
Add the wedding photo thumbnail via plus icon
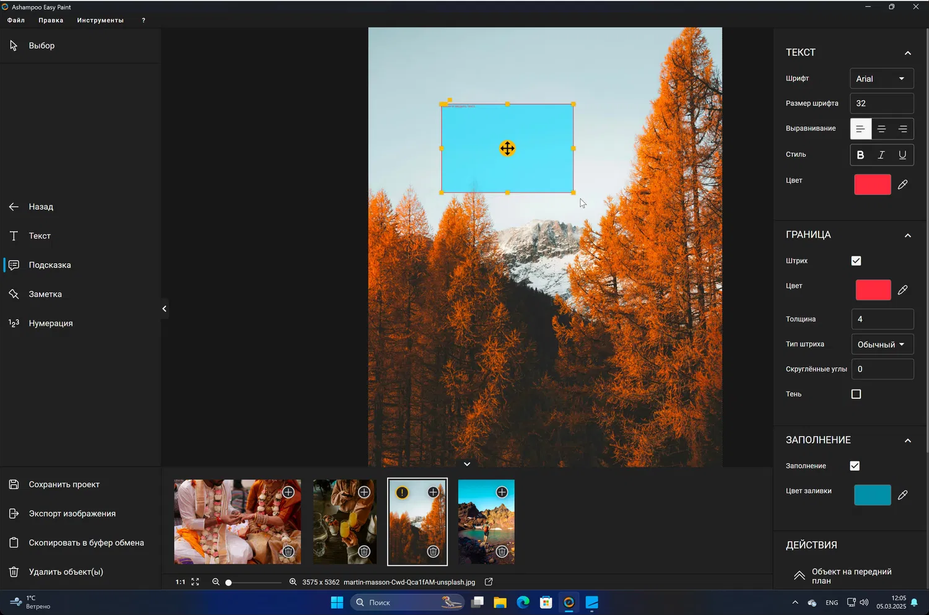[x=289, y=492]
